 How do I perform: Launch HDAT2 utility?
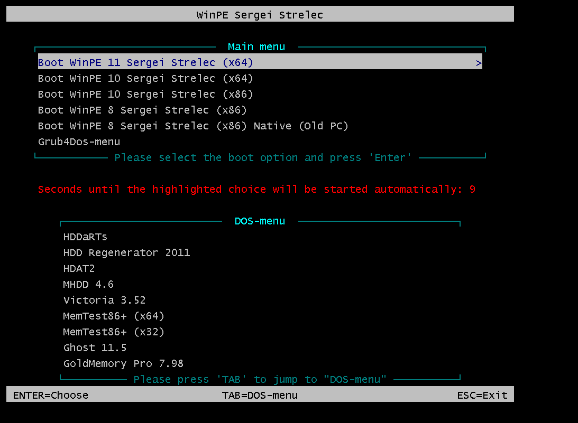(79, 268)
